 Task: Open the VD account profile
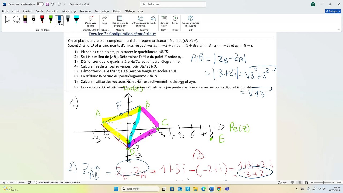(313, 4)
